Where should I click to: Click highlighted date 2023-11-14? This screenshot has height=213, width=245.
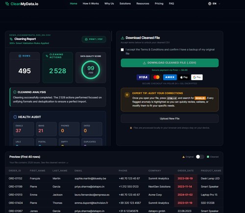pyautogui.click(x=185, y=186)
